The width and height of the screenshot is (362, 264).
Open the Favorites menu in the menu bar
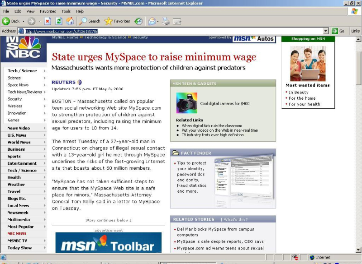(48, 11)
